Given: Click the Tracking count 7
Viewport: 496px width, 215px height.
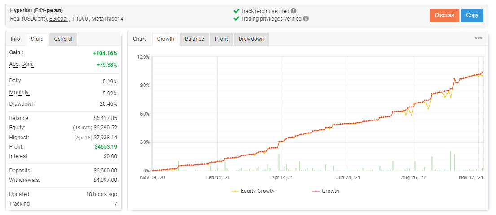Looking at the screenshot, I should pos(116,204).
